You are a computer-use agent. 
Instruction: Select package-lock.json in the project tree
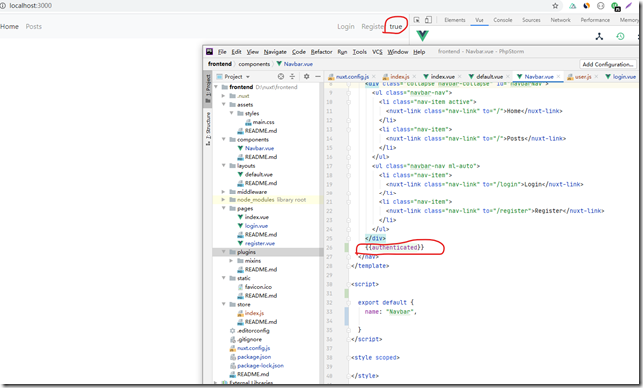(260, 365)
